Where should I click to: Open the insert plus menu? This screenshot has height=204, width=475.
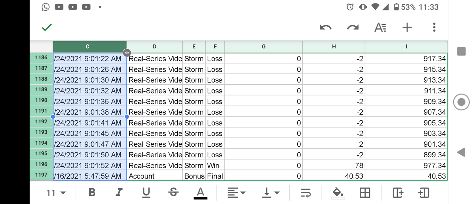(407, 28)
